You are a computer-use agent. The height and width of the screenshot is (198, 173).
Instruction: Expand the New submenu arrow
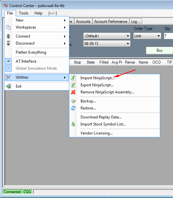pyautogui.click(x=65, y=20)
